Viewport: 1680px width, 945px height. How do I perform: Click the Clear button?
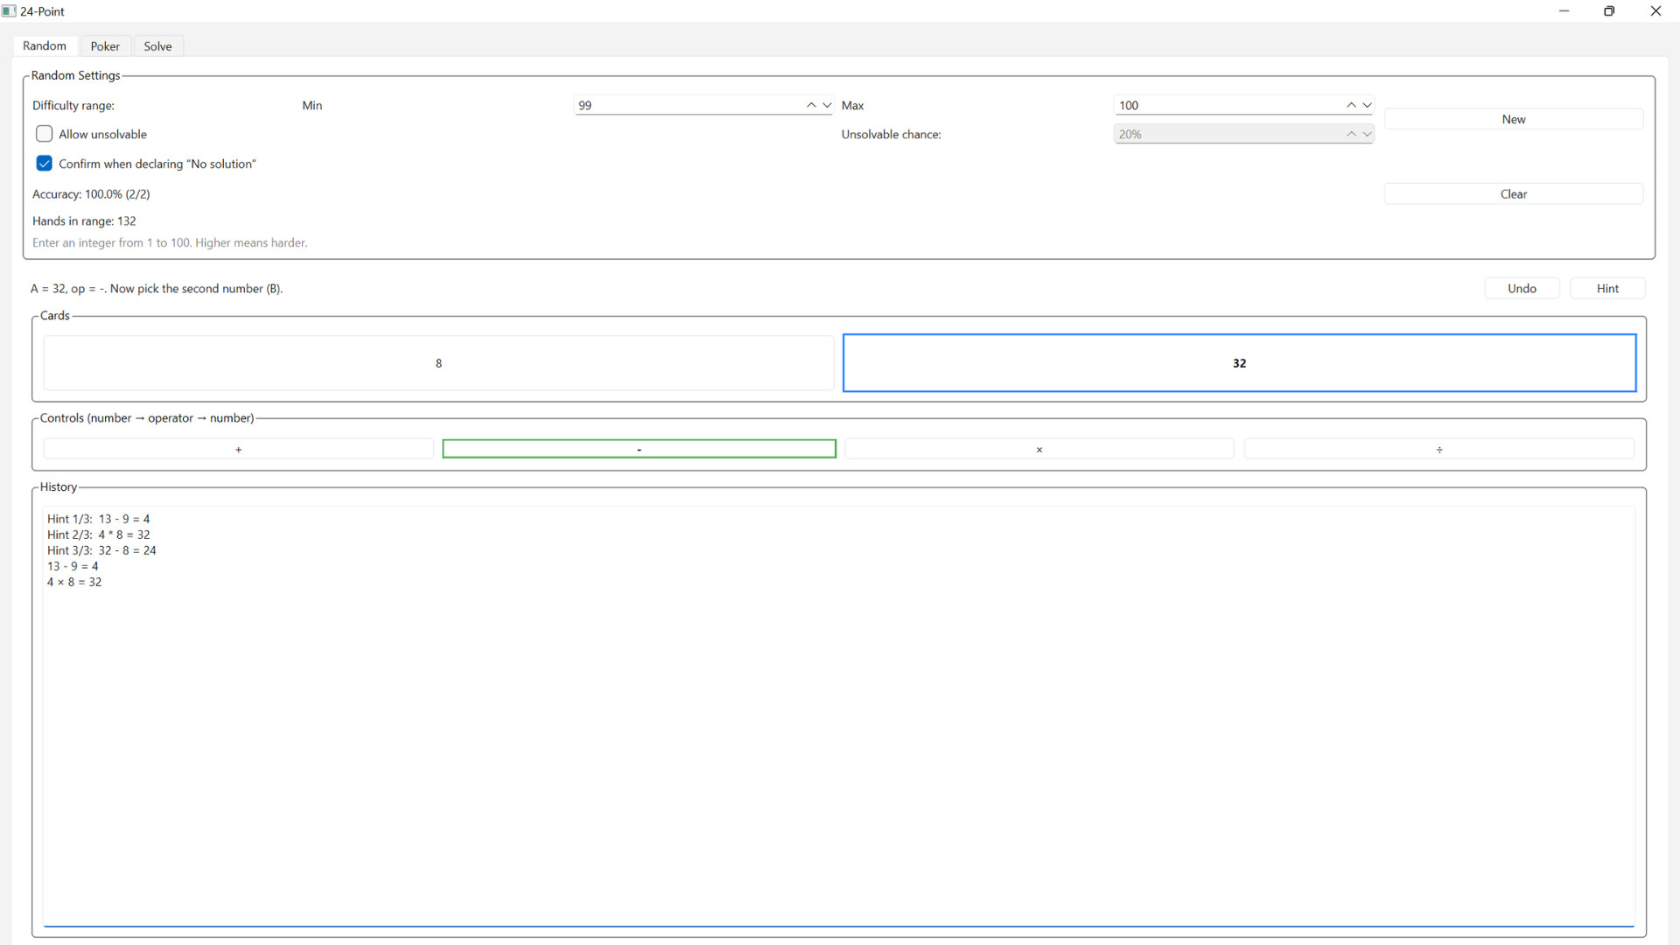click(1513, 194)
